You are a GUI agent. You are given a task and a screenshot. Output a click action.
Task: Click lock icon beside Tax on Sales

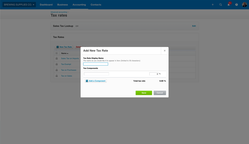pos(57,76)
